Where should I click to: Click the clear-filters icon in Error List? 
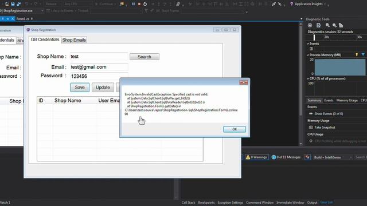(x=307, y=157)
